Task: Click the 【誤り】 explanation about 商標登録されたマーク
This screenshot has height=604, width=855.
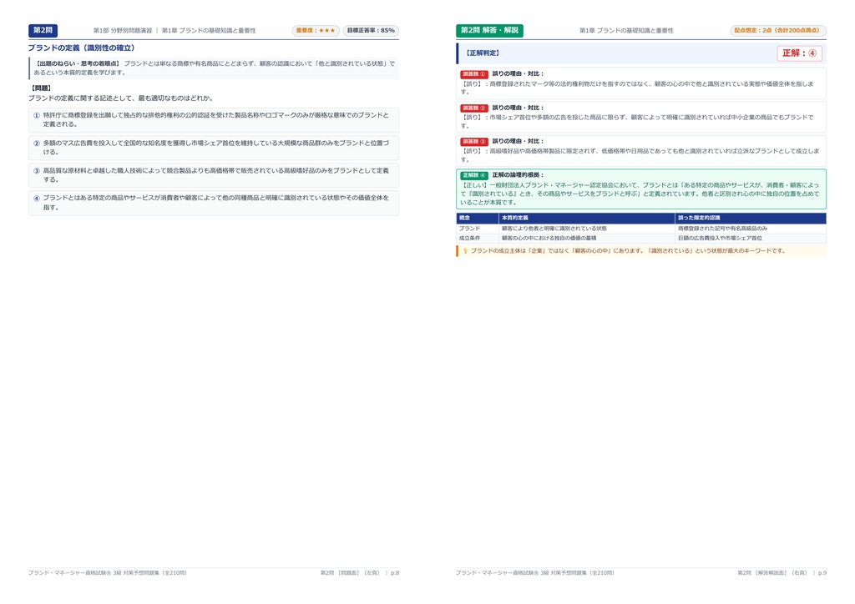Action: (637, 88)
